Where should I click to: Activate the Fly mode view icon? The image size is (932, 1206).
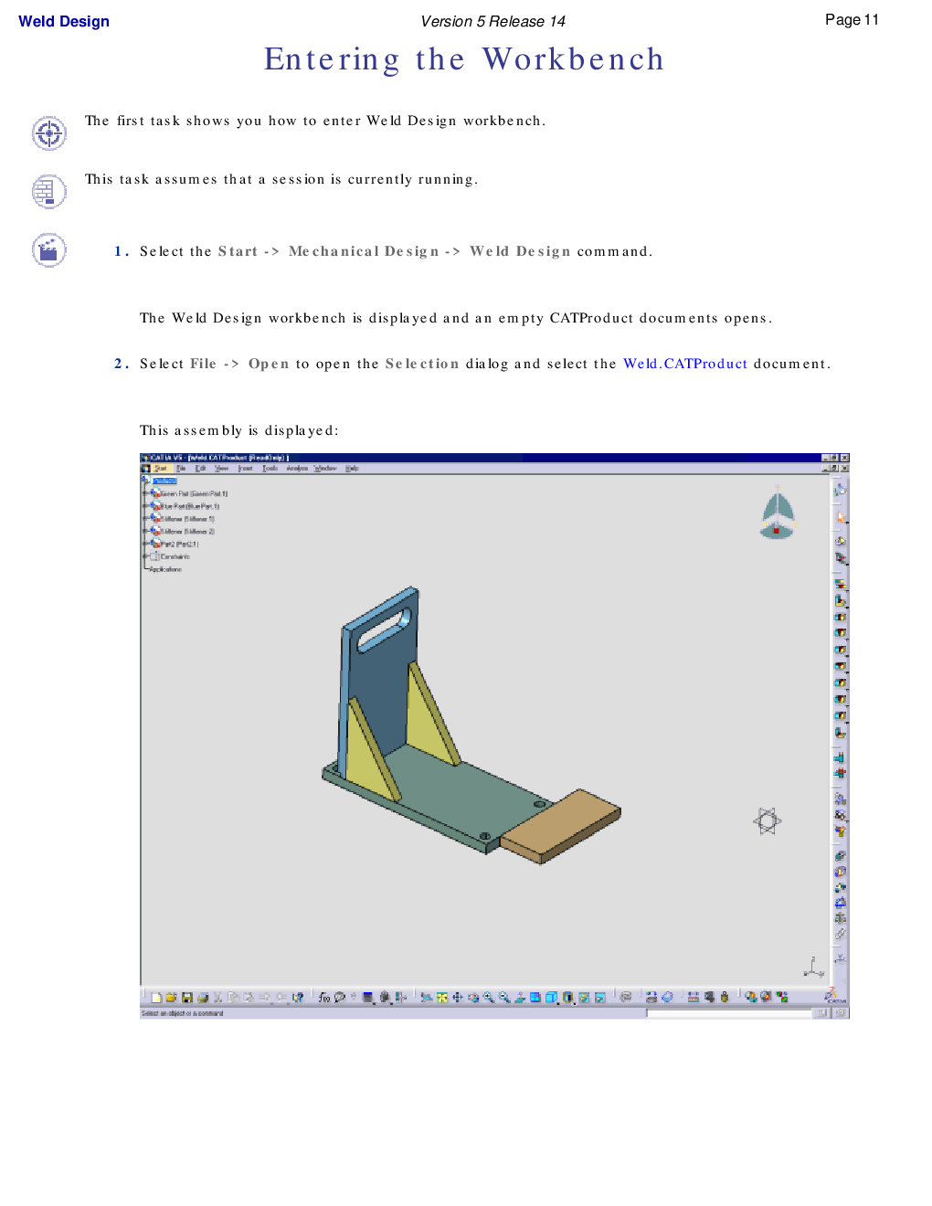[x=427, y=998]
